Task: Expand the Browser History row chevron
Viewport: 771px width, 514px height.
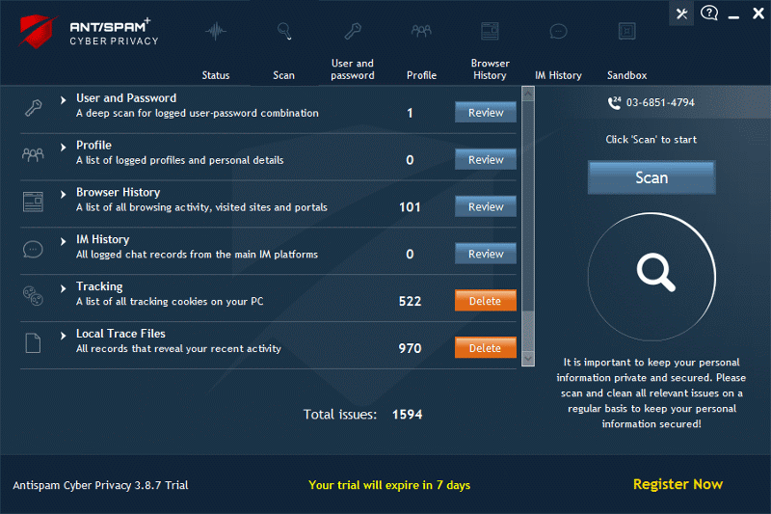Action: 63,194
